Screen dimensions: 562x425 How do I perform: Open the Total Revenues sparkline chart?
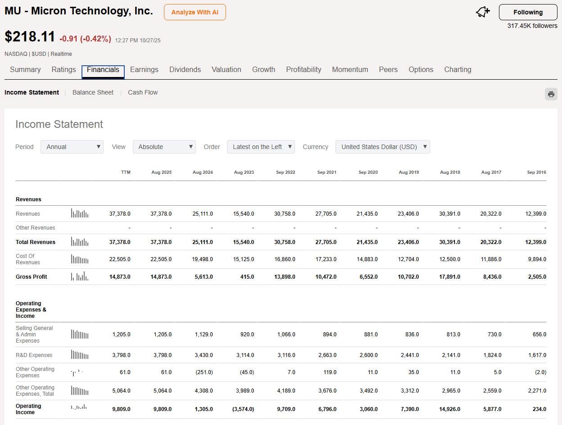click(80, 242)
